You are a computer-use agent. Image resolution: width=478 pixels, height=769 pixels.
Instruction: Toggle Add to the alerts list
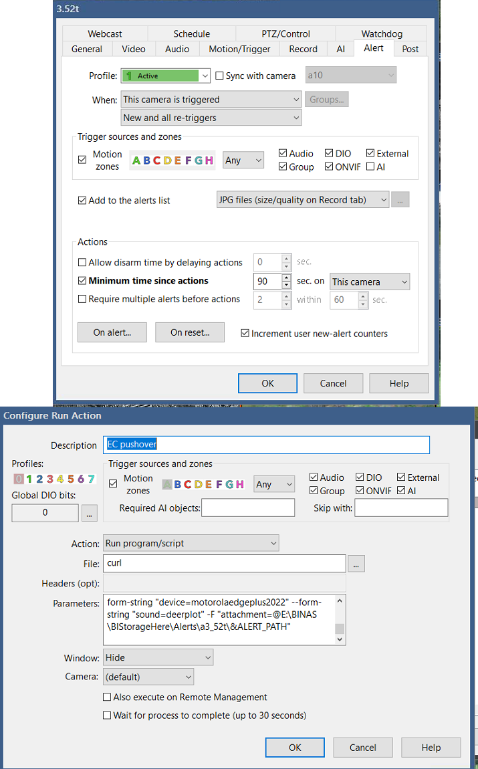point(82,200)
